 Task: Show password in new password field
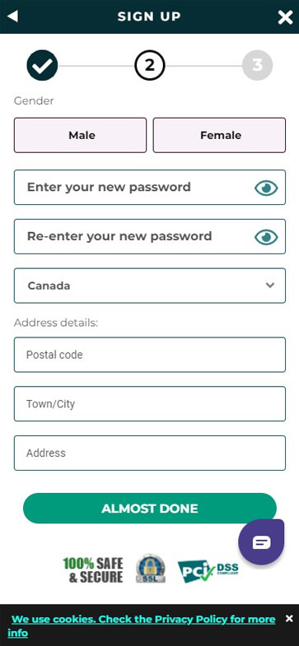(x=266, y=188)
